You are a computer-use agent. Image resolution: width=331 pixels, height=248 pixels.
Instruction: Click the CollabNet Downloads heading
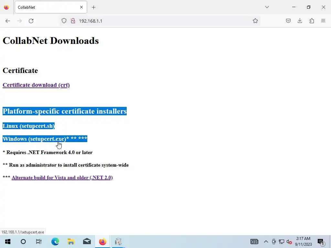tap(51, 41)
